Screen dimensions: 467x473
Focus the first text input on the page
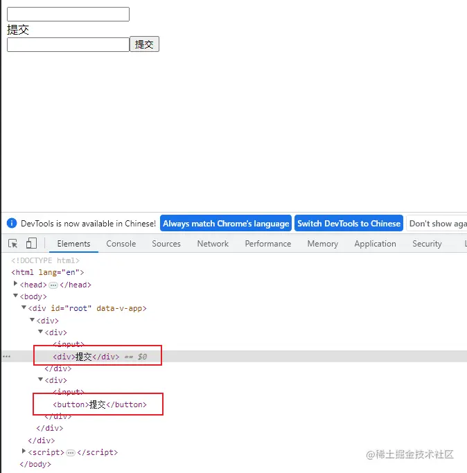point(68,14)
